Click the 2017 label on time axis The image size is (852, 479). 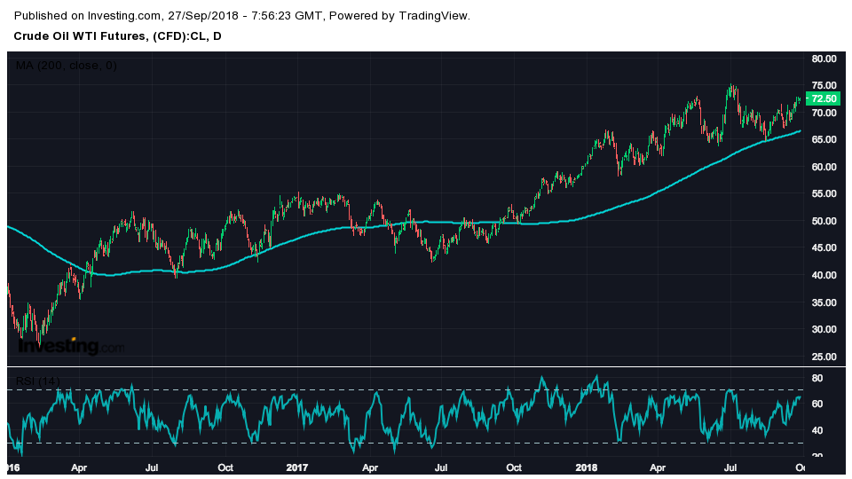298,467
